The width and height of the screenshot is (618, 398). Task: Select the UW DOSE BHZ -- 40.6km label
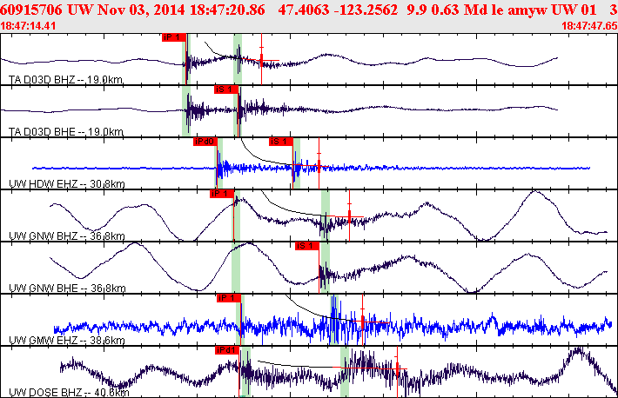(x=69, y=393)
